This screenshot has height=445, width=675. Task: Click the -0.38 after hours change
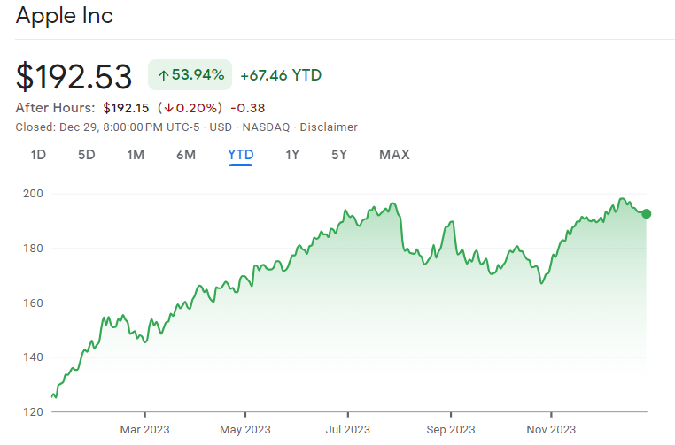[247, 108]
